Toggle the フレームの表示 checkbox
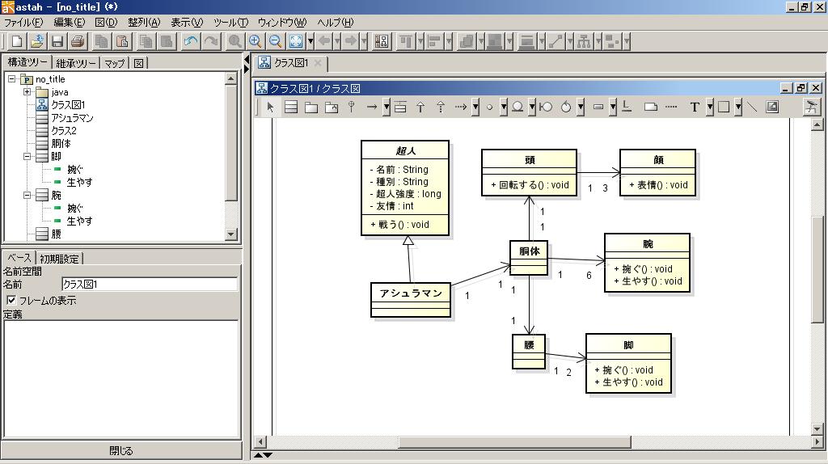 [x=11, y=300]
